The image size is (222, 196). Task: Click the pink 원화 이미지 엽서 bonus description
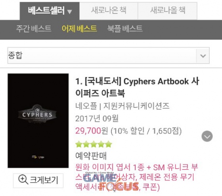click(x=136, y=177)
